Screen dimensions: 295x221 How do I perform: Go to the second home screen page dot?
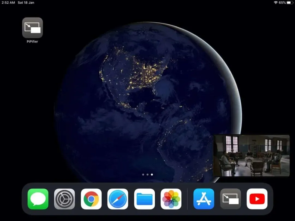[x=147, y=175]
